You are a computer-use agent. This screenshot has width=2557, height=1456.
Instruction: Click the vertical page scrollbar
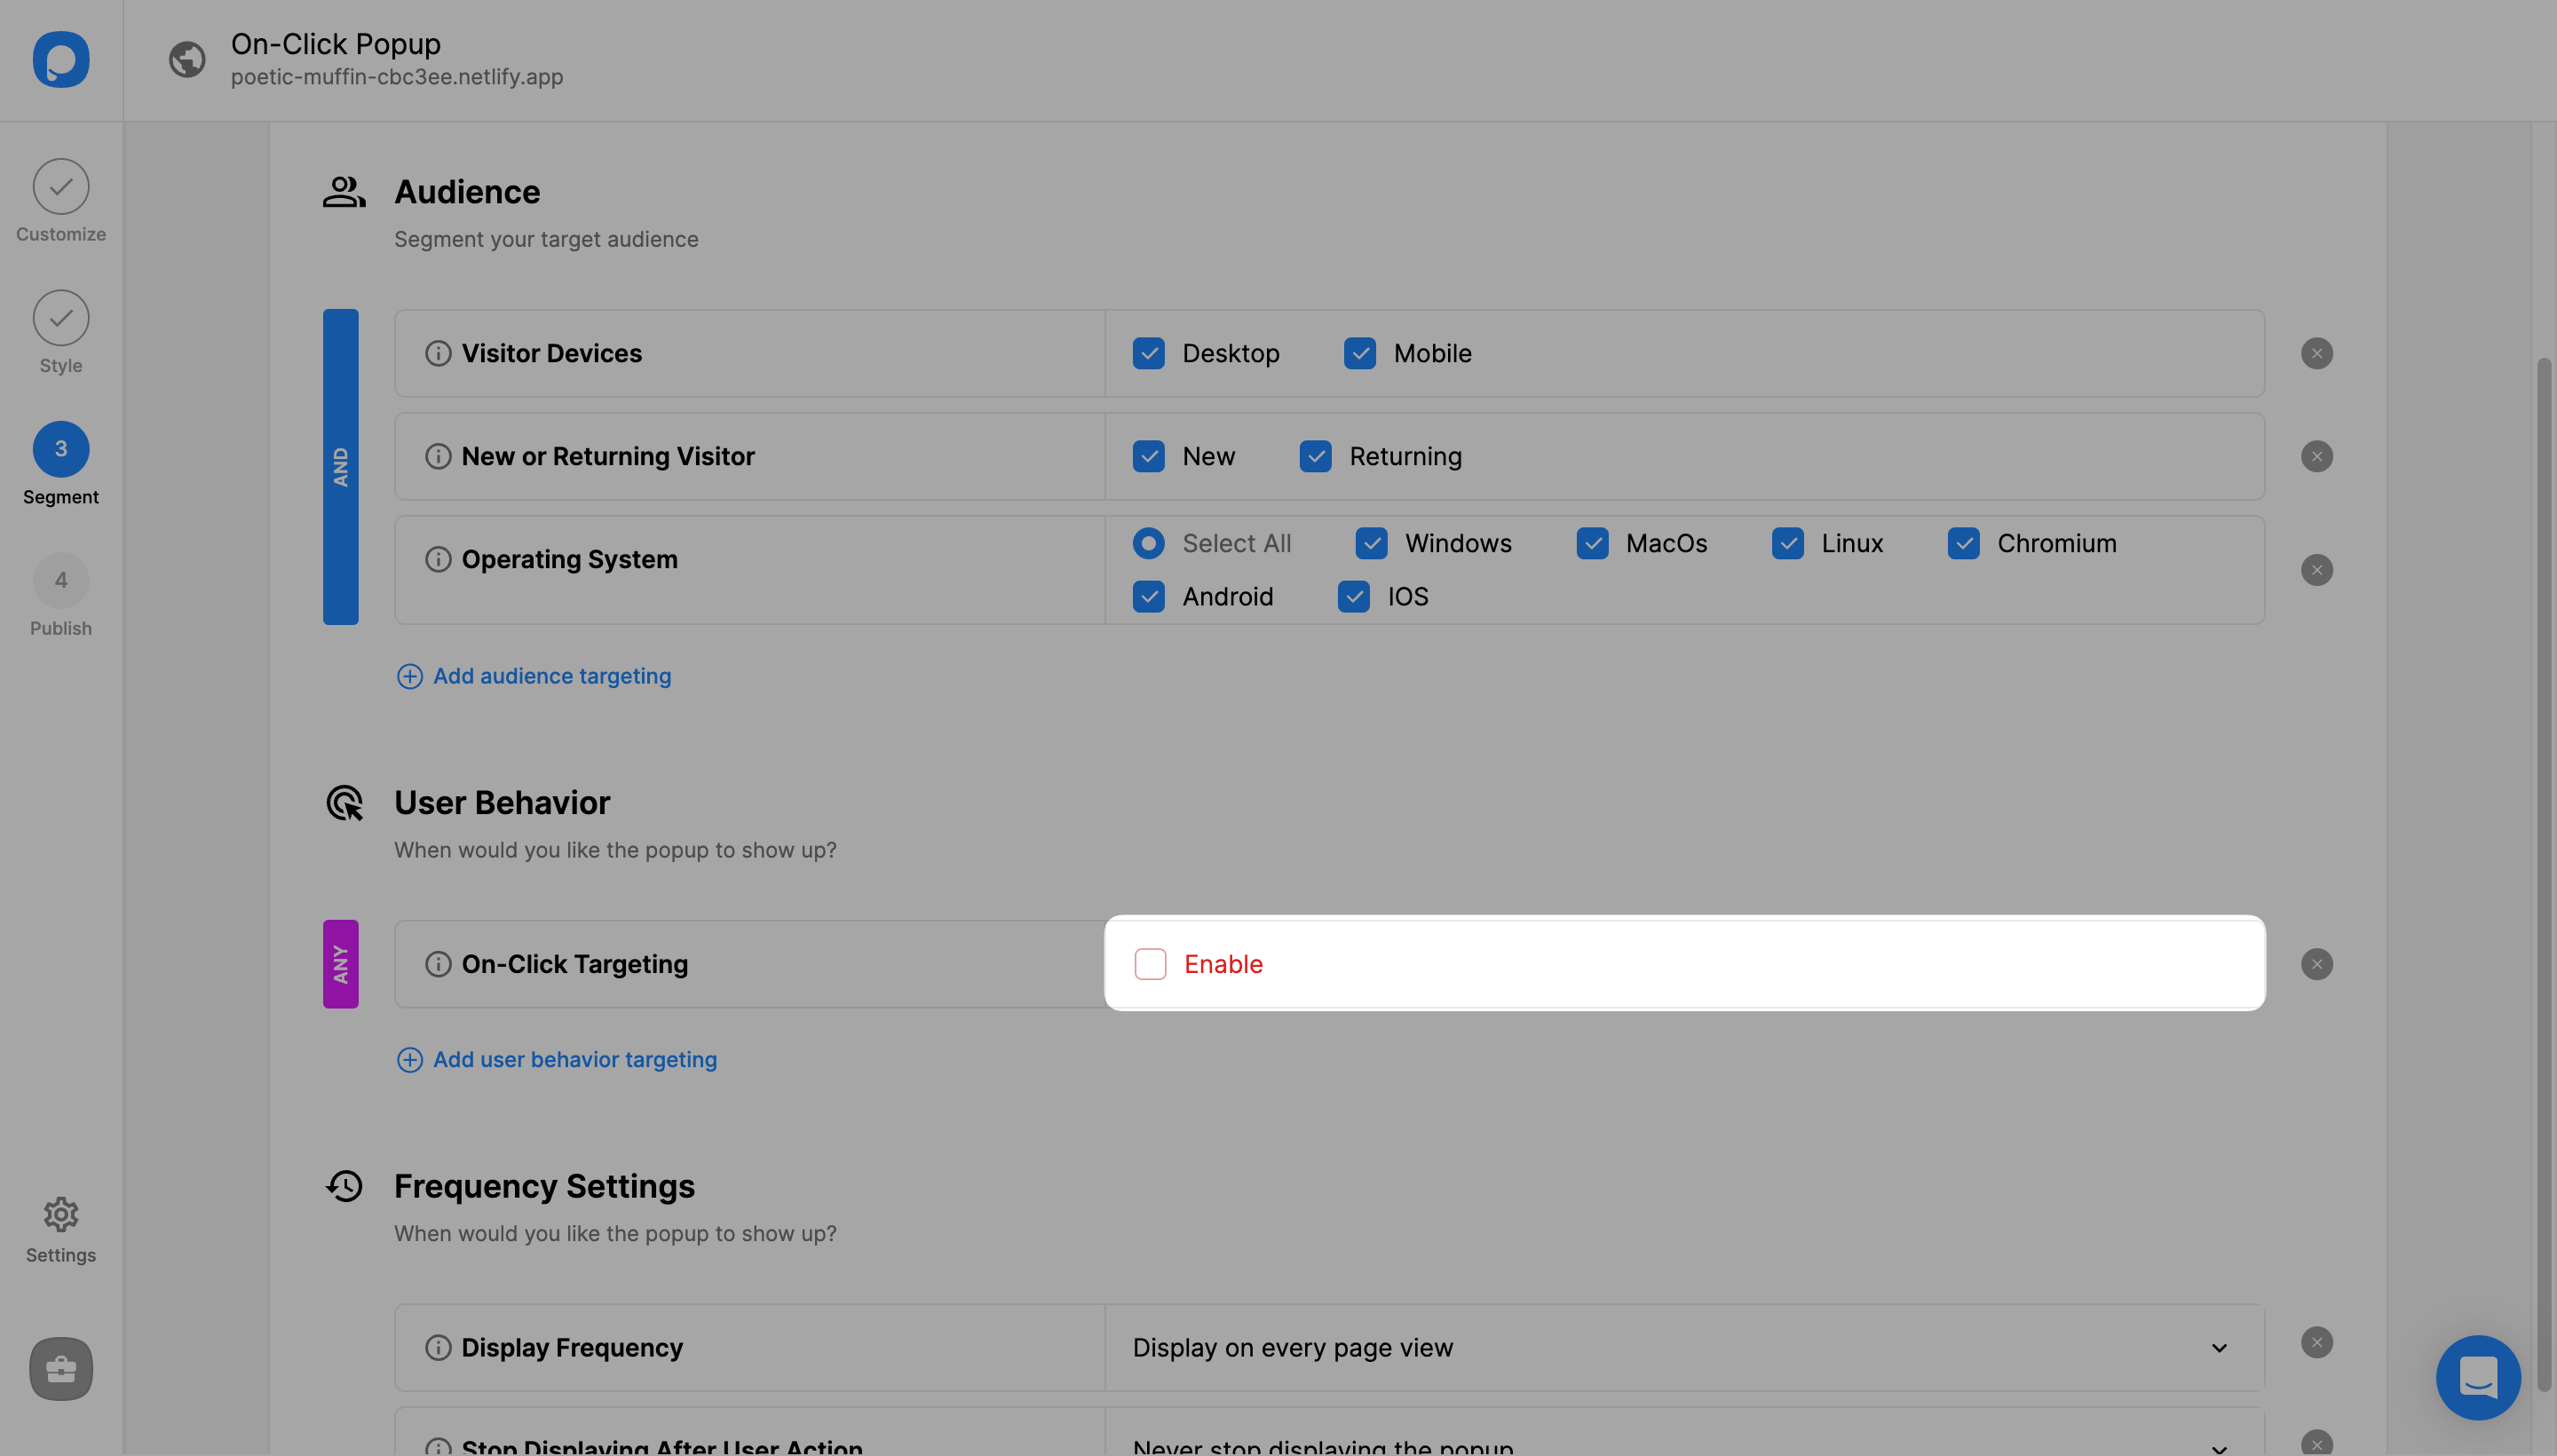(2543, 870)
